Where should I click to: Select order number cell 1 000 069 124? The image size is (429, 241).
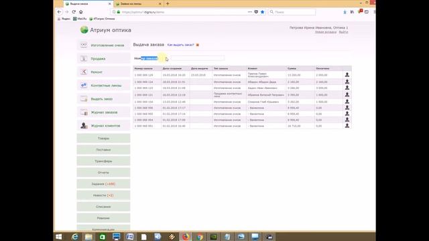point(147,82)
